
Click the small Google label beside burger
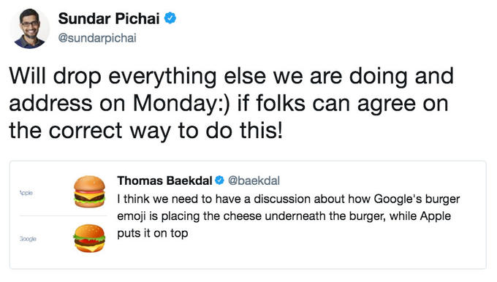pos(28,239)
